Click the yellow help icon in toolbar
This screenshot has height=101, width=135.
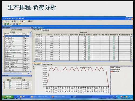click(20, 24)
